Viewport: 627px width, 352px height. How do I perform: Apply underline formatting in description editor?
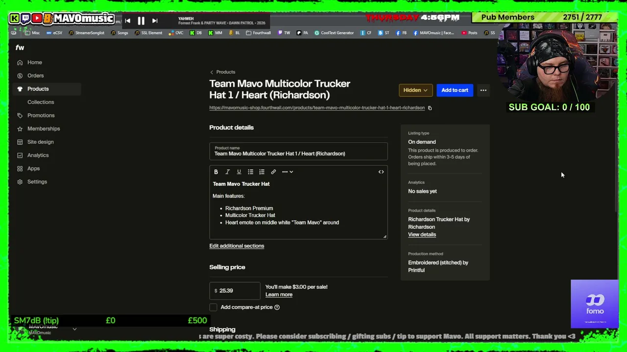tap(239, 172)
